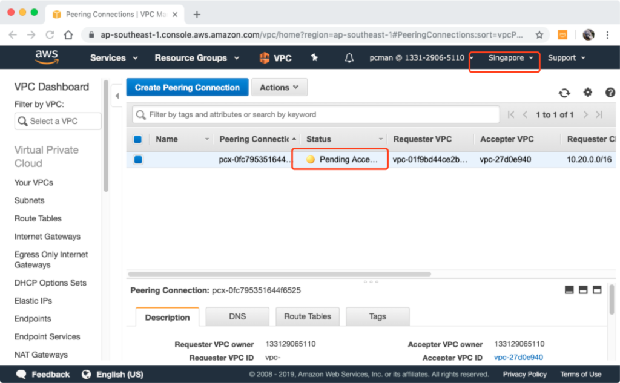This screenshot has width=620, height=383.
Task: Set details pane to half-height layout
Action: [583, 290]
